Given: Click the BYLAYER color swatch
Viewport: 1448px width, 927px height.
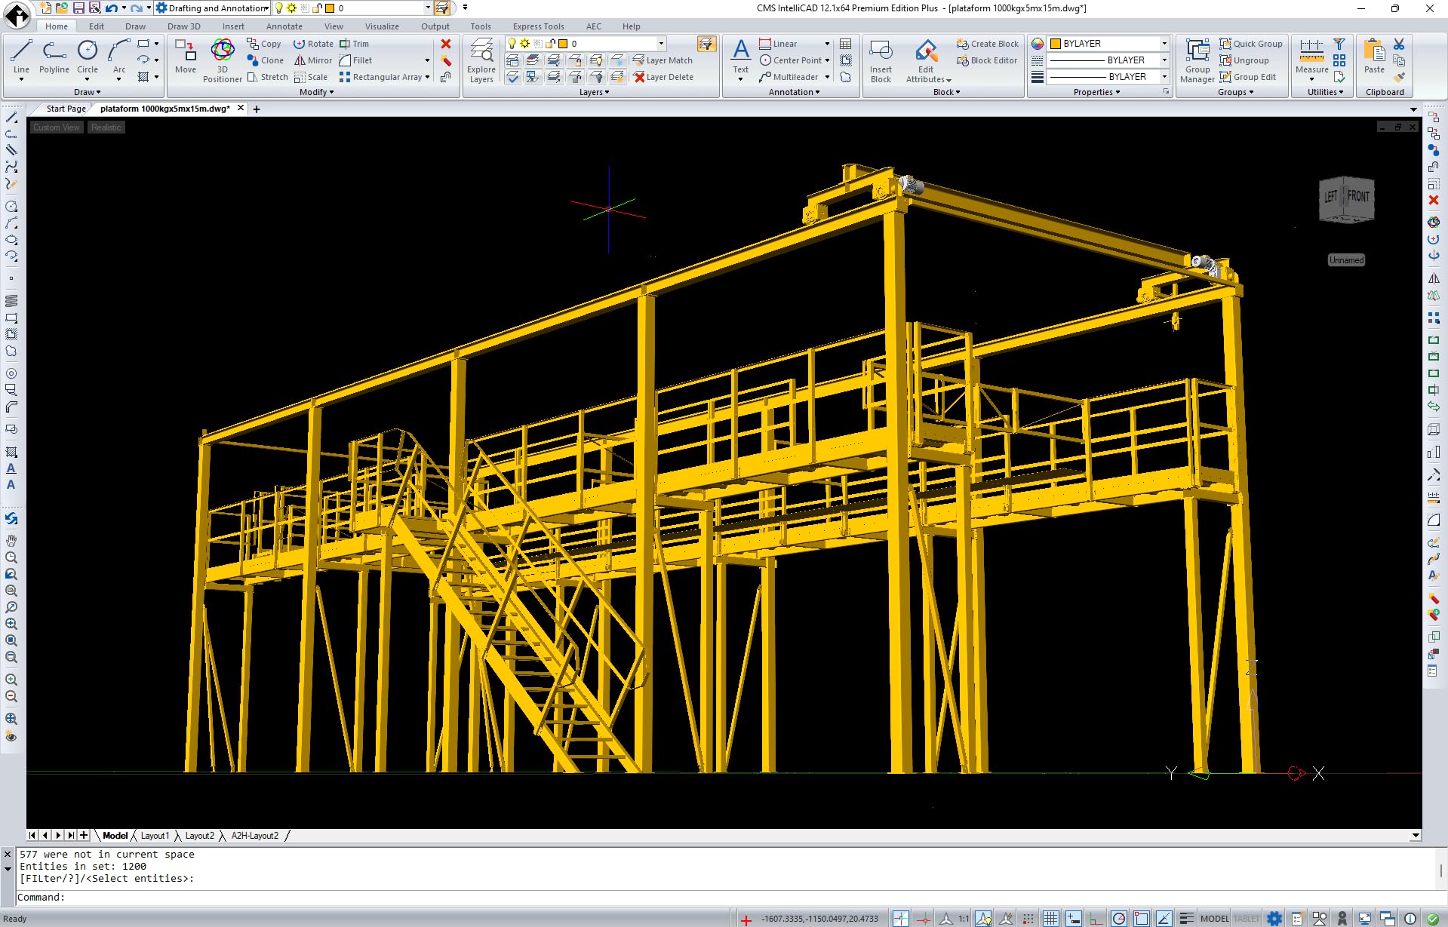Looking at the screenshot, I should click(x=1056, y=44).
